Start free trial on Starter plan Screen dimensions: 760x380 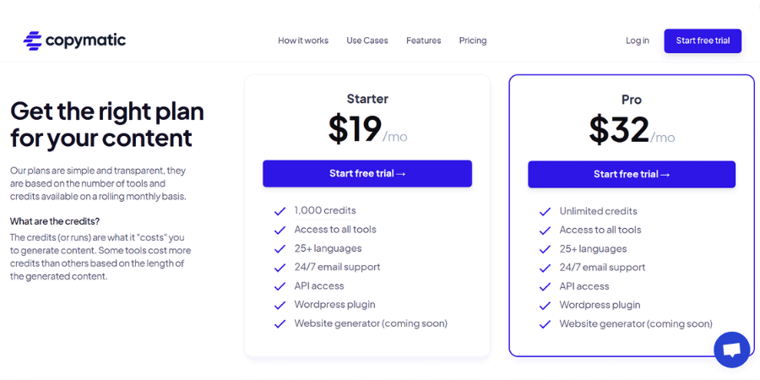[367, 173]
